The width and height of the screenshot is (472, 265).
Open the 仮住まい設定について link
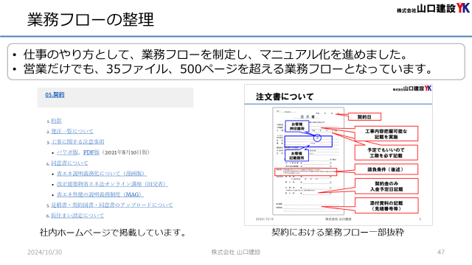pos(77,216)
